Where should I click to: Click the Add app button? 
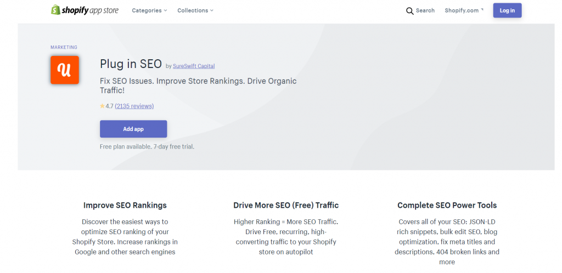pos(133,129)
